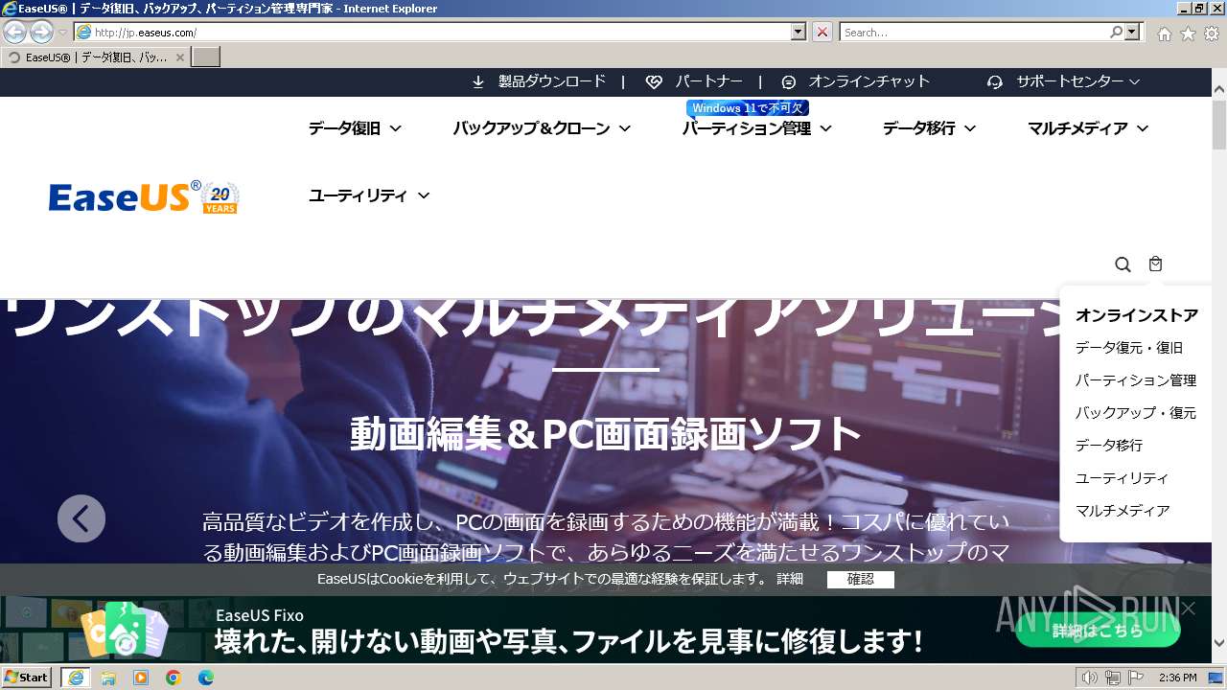
Task: Open the Favorites star icon
Action: click(x=1188, y=34)
